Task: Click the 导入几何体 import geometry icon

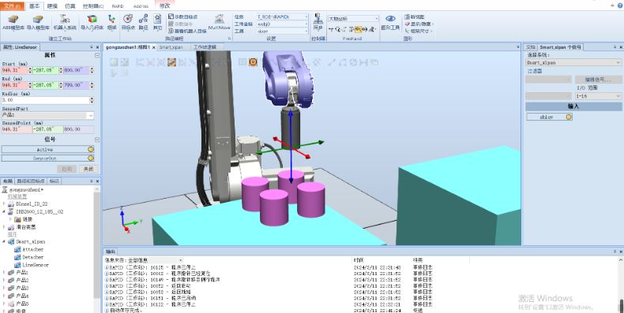Action: (x=92, y=22)
